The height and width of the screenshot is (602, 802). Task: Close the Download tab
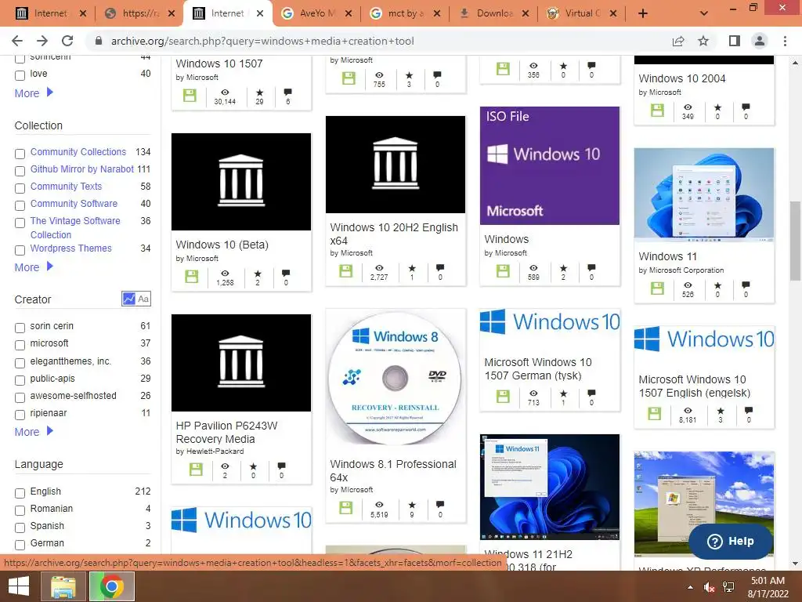point(526,13)
